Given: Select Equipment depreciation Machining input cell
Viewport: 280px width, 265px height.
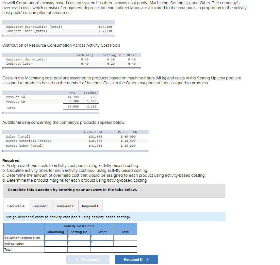Looking at the screenshot, I should (56, 238).
